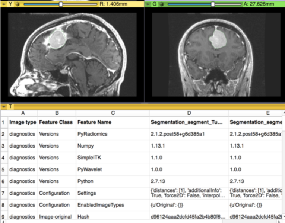This screenshot has height=223, width=285.
Task: Click the pin icon in table view bar
Action: click(x=3, y=106)
